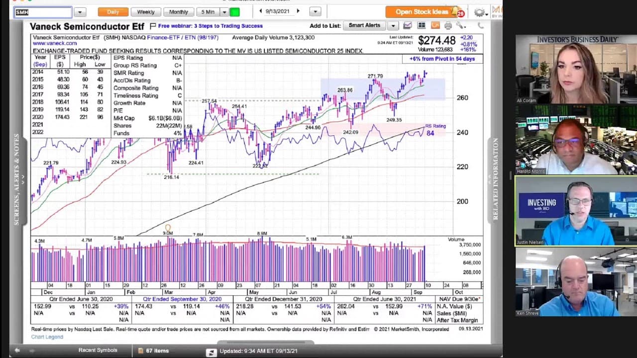Go to previous date arrow

coord(261,11)
